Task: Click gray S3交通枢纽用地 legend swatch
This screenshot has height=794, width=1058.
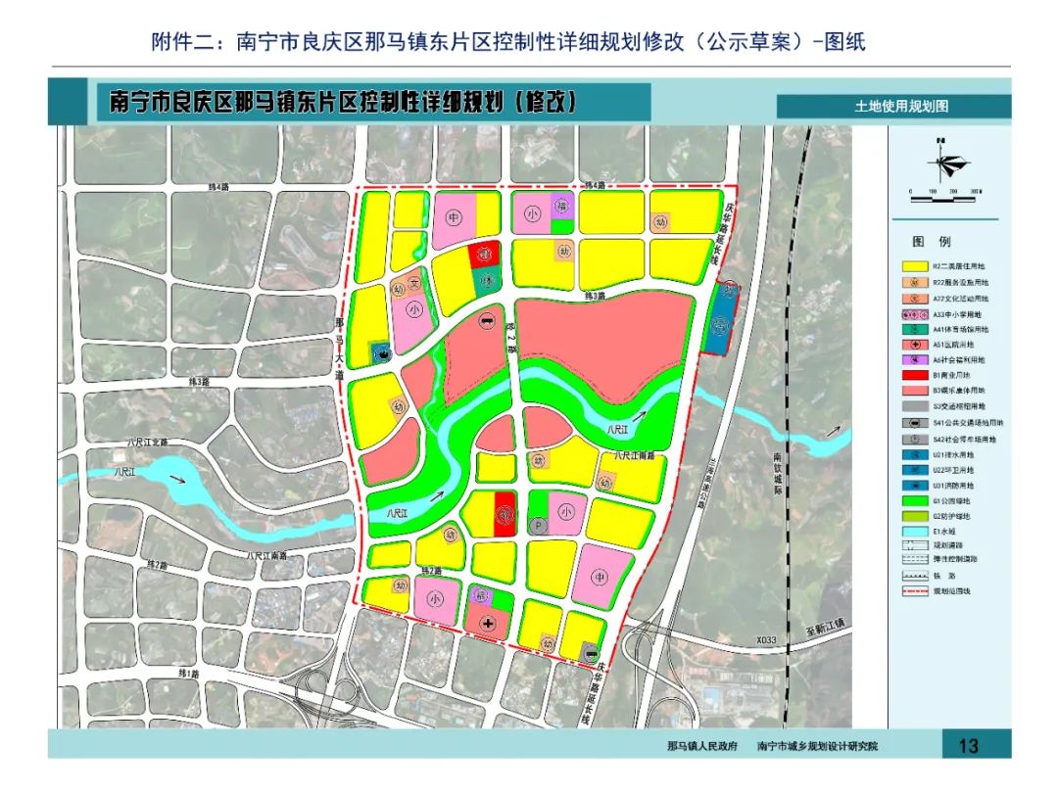Action: (915, 406)
